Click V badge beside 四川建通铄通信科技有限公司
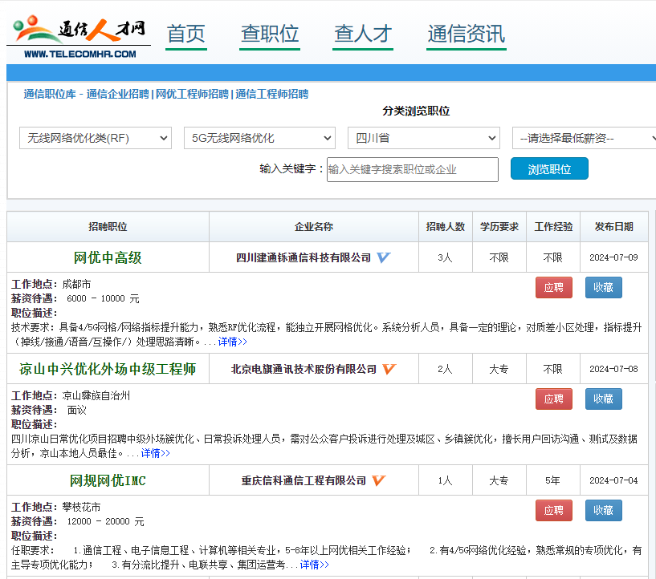Screen dimensions: 656x579 click(383, 257)
